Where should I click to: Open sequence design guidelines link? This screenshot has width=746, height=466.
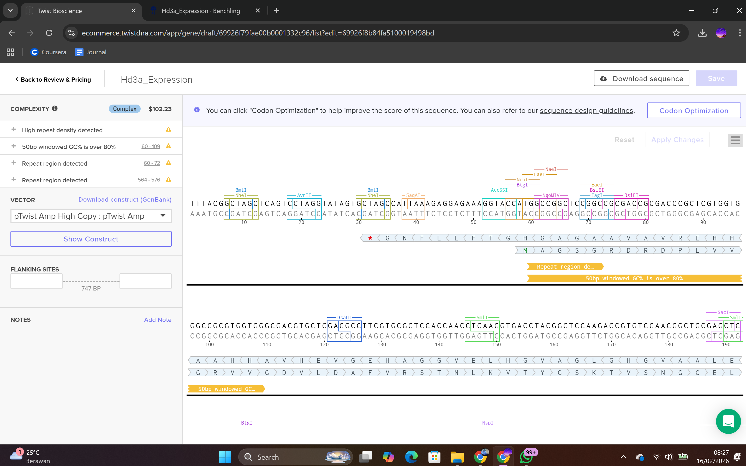tap(586, 111)
